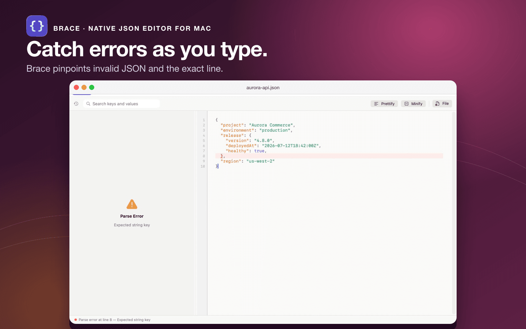
Task: Click the "2026-07-12T18:42:00Z" timestamp value
Action: click(x=290, y=146)
